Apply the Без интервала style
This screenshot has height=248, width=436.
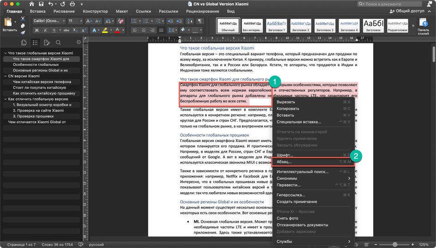click(x=252, y=25)
